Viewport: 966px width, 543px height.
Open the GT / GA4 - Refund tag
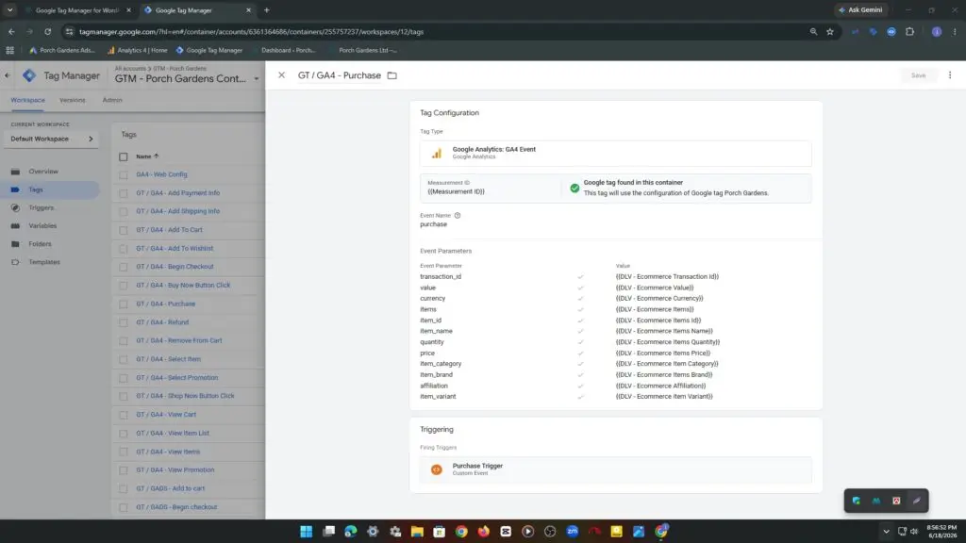[x=162, y=322]
